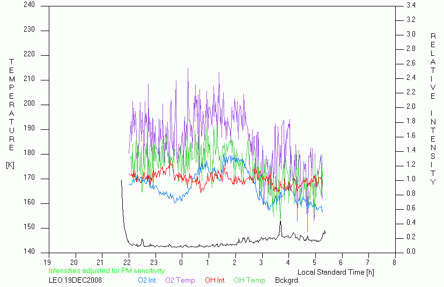
Task: Click the 0.2 relative intensity label
Action: pyautogui.click(x=411, y=237)
